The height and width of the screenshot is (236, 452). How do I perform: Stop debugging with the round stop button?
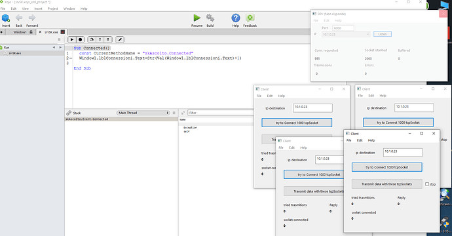click(x=81, y=39)
